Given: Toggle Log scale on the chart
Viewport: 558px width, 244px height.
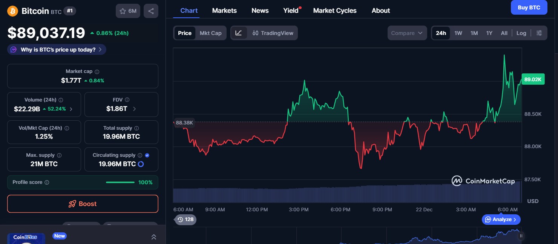Looking at the screenshot, I should point(521,33).
